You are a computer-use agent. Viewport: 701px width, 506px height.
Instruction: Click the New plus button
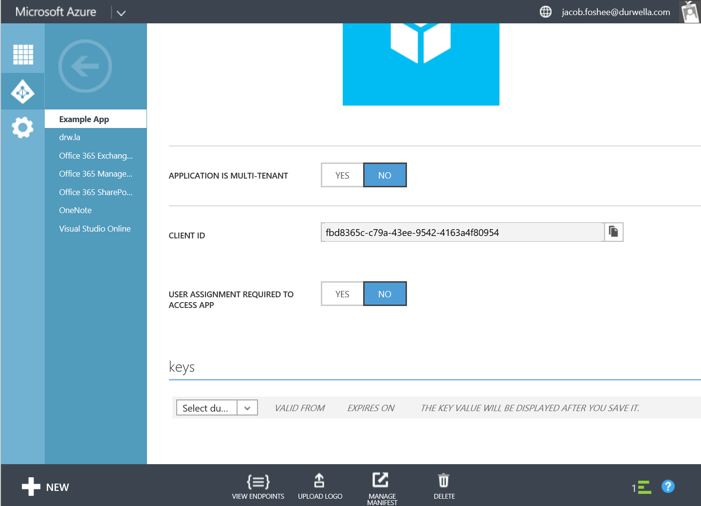coord(45,487)
